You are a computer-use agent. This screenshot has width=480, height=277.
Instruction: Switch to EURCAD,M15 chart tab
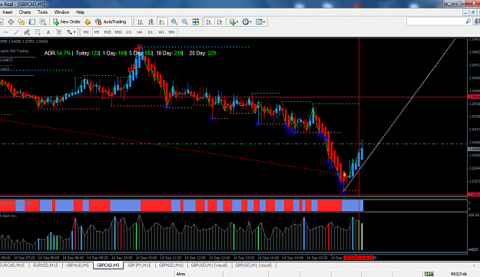pos(12,265)
